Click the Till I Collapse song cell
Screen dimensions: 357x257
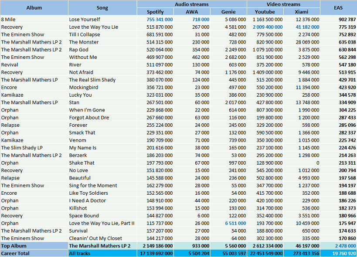click(x=102, y=34)
